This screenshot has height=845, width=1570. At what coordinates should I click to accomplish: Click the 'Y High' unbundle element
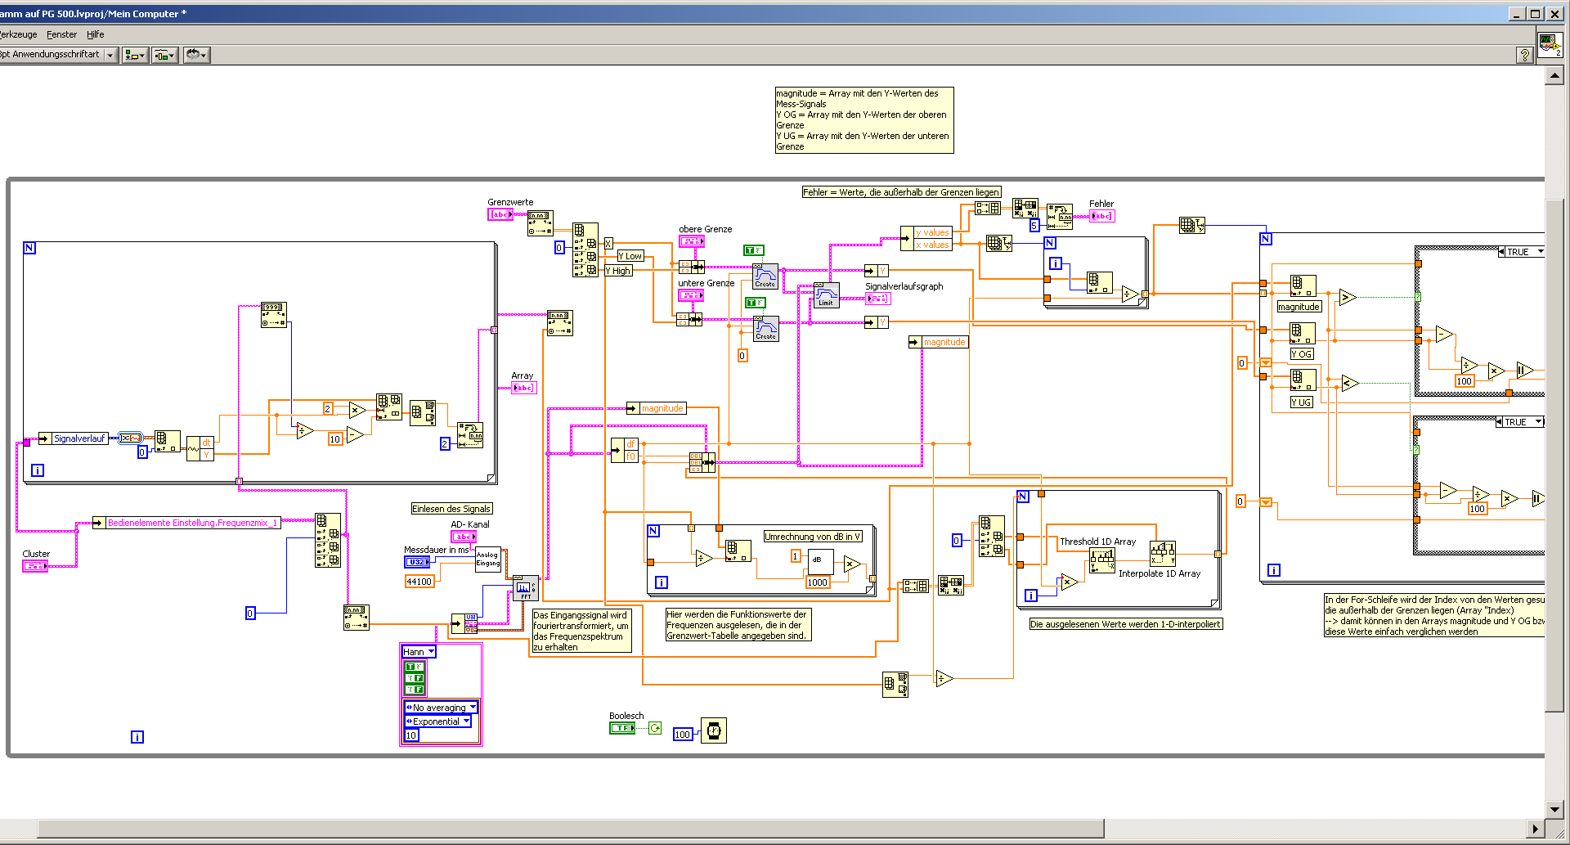[618, 271]
